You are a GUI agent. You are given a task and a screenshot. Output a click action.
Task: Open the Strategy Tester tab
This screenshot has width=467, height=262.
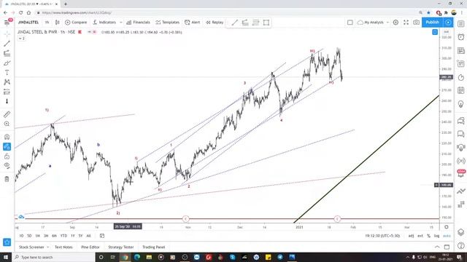(x=121, y=247)
